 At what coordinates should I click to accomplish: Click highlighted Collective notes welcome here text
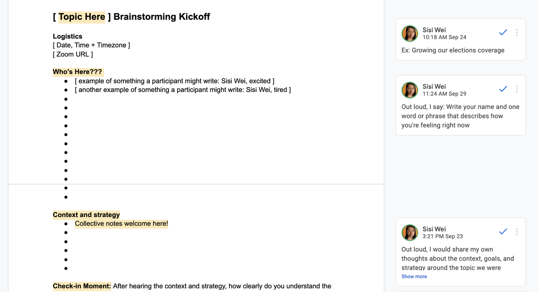click(121, 223)
